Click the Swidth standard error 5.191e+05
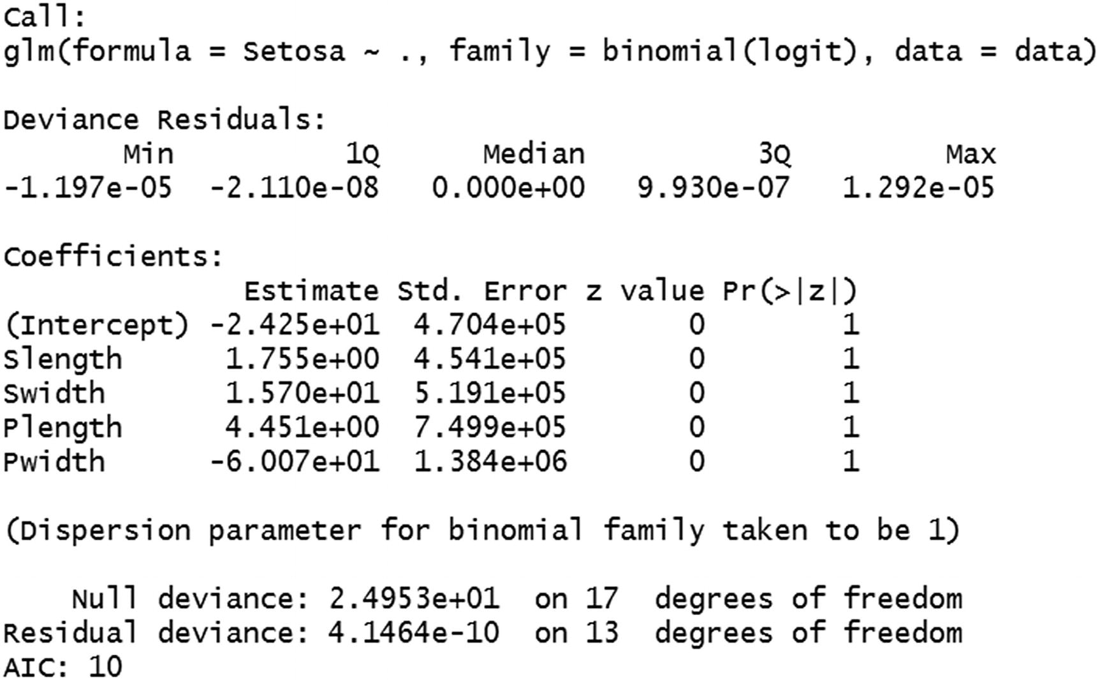The image size is (1100, 680). (490, 393)
